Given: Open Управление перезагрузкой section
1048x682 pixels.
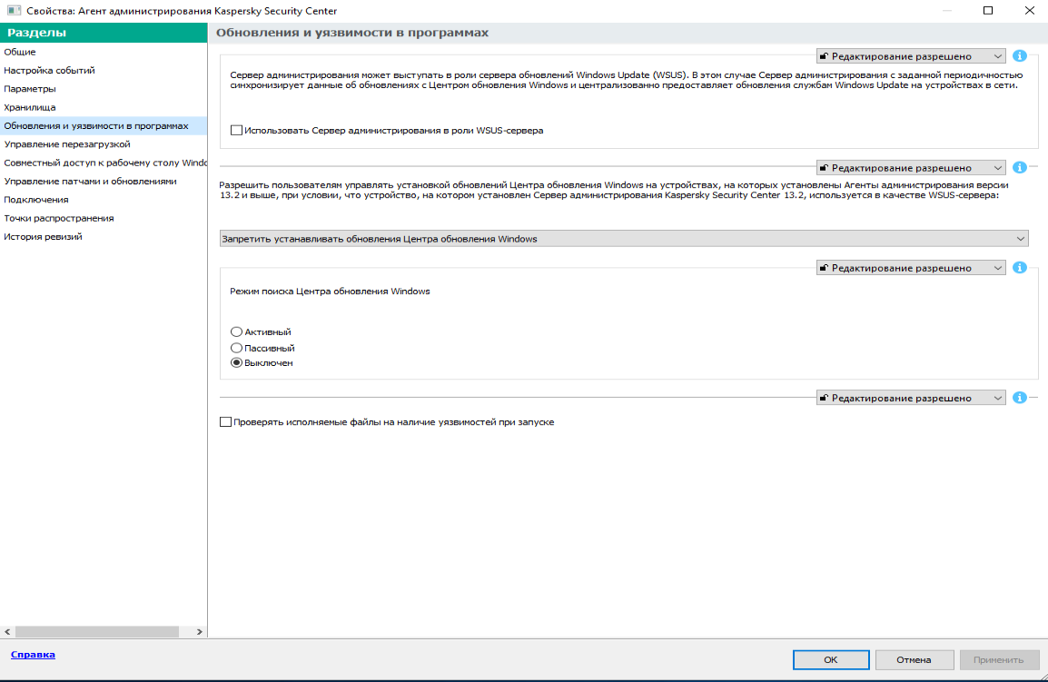Looking at the screenshot, I should pos(104,144).
